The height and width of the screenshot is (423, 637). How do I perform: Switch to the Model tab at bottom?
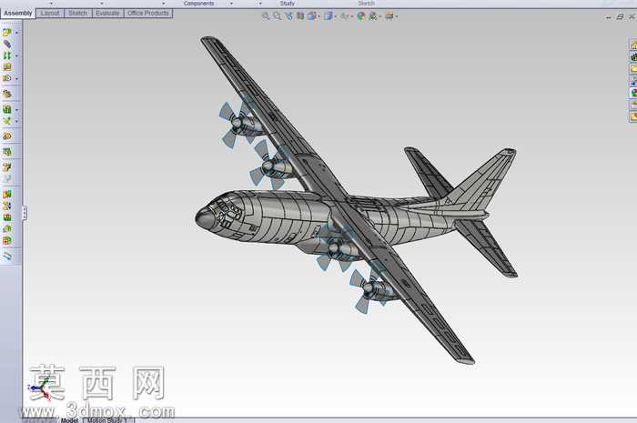[x=69, y=420]
